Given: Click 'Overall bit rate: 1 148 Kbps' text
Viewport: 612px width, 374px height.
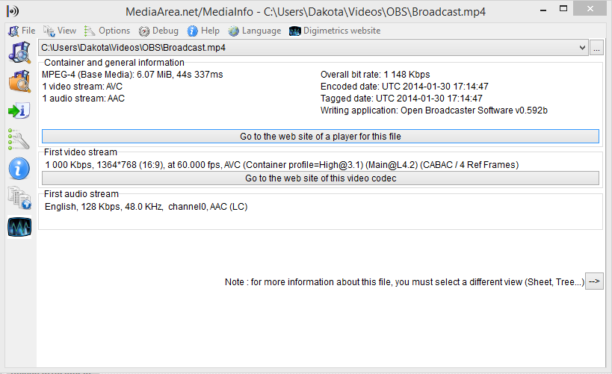Looking at the screenshot, I should [x=375, y=75].
